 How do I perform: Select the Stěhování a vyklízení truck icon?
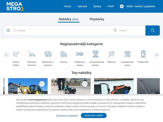click(48, 54)
